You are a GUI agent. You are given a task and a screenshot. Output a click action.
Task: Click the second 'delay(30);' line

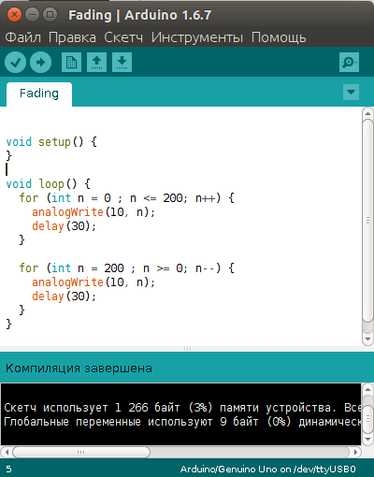point(64,296)
